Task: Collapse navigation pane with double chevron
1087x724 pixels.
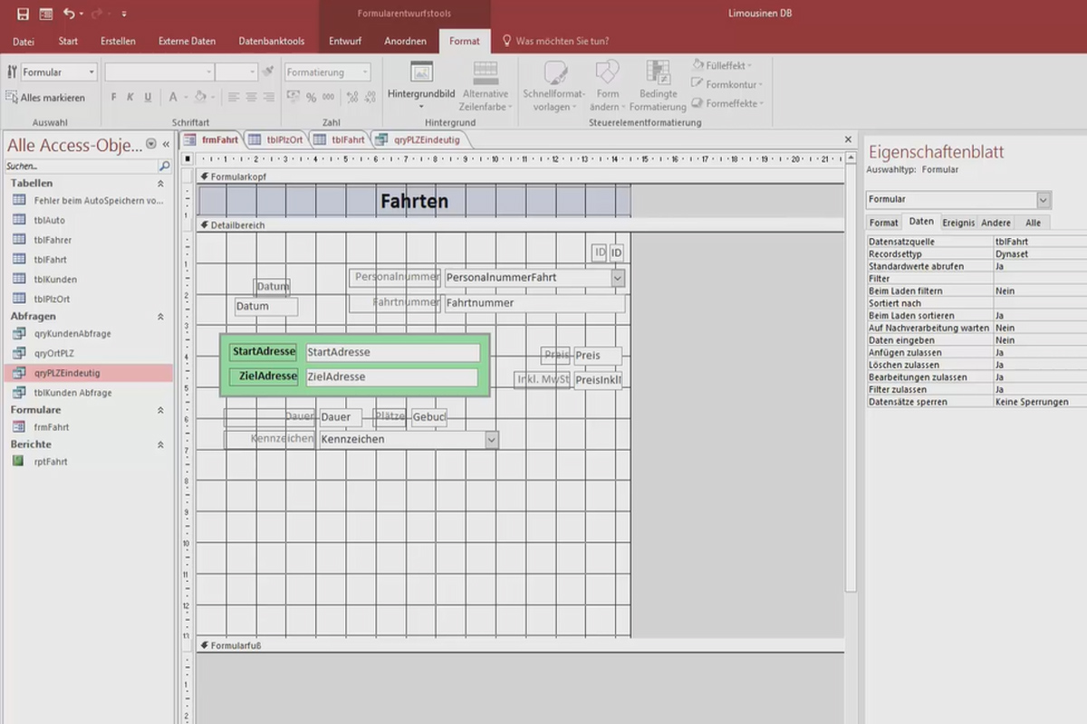Action: click(166, 144)
